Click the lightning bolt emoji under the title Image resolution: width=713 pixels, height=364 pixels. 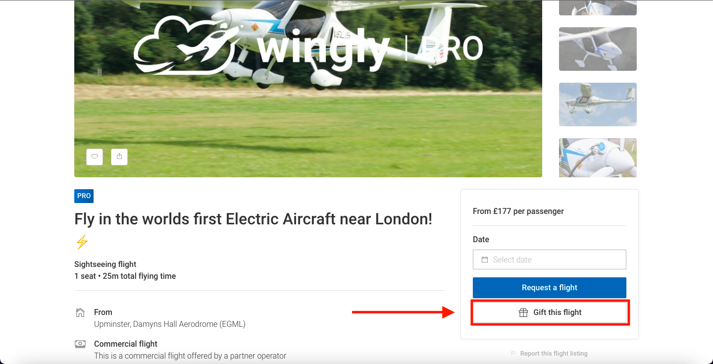point(82,242)
